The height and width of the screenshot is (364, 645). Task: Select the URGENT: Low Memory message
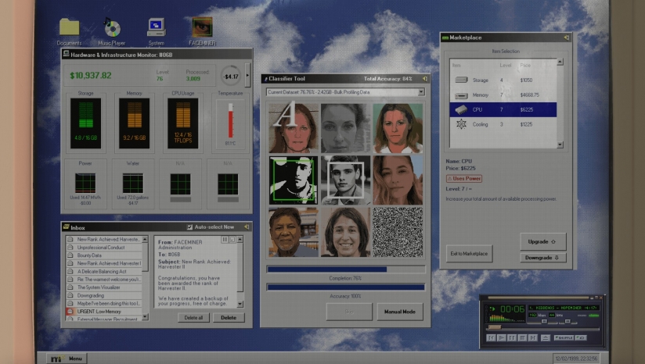click(107, 312)
